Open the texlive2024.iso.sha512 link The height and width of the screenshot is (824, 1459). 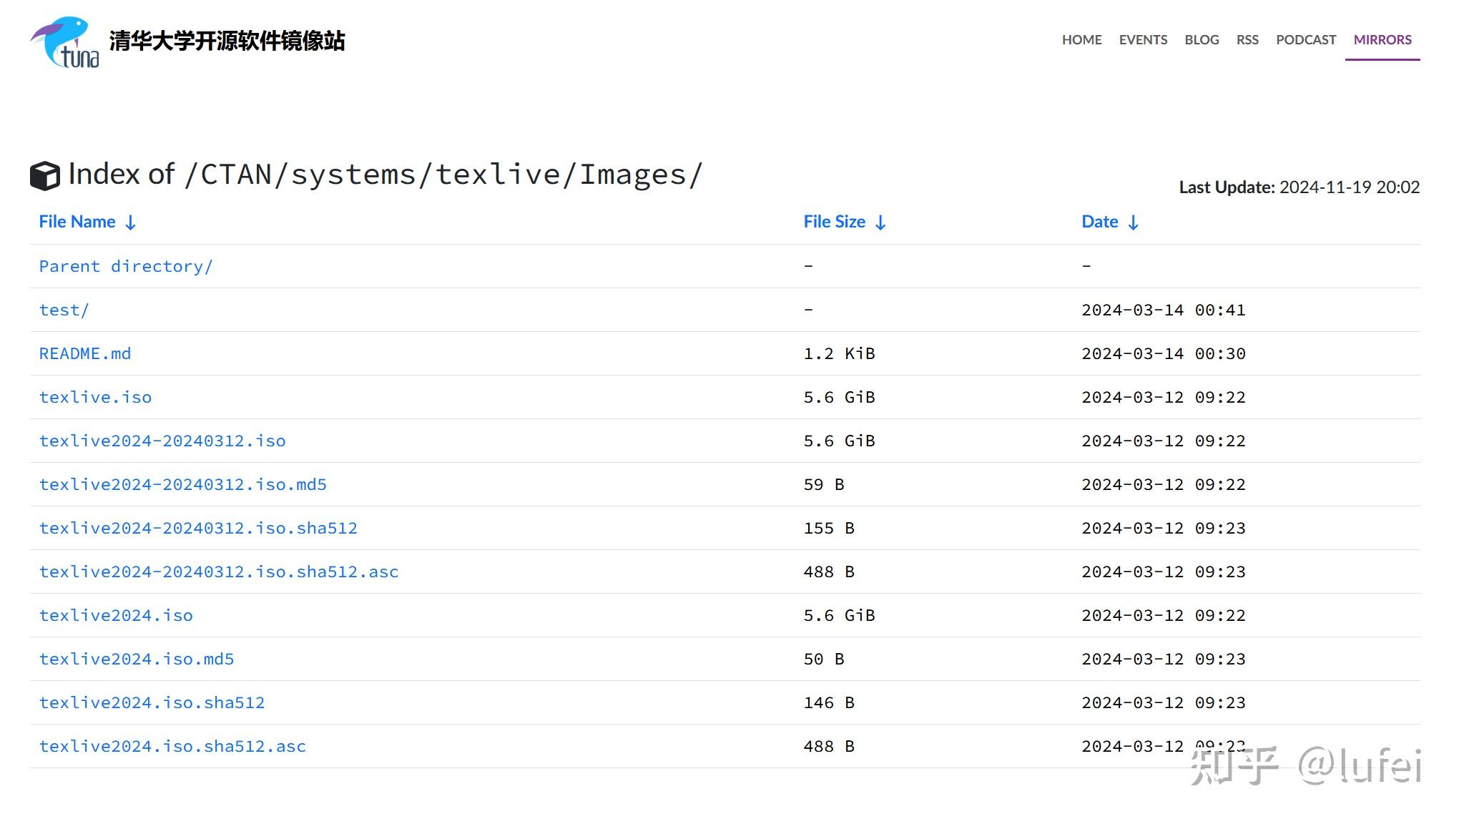point(152,702)
